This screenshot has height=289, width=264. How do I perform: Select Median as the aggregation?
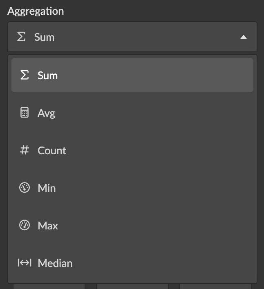pos(55,263)
